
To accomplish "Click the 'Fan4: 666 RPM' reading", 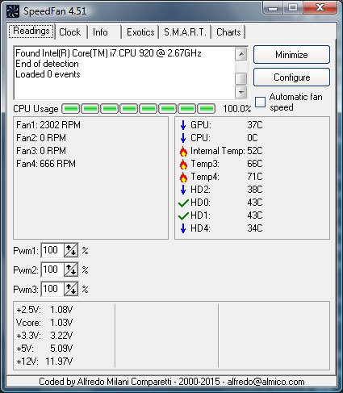I will [x=46, y=164].
